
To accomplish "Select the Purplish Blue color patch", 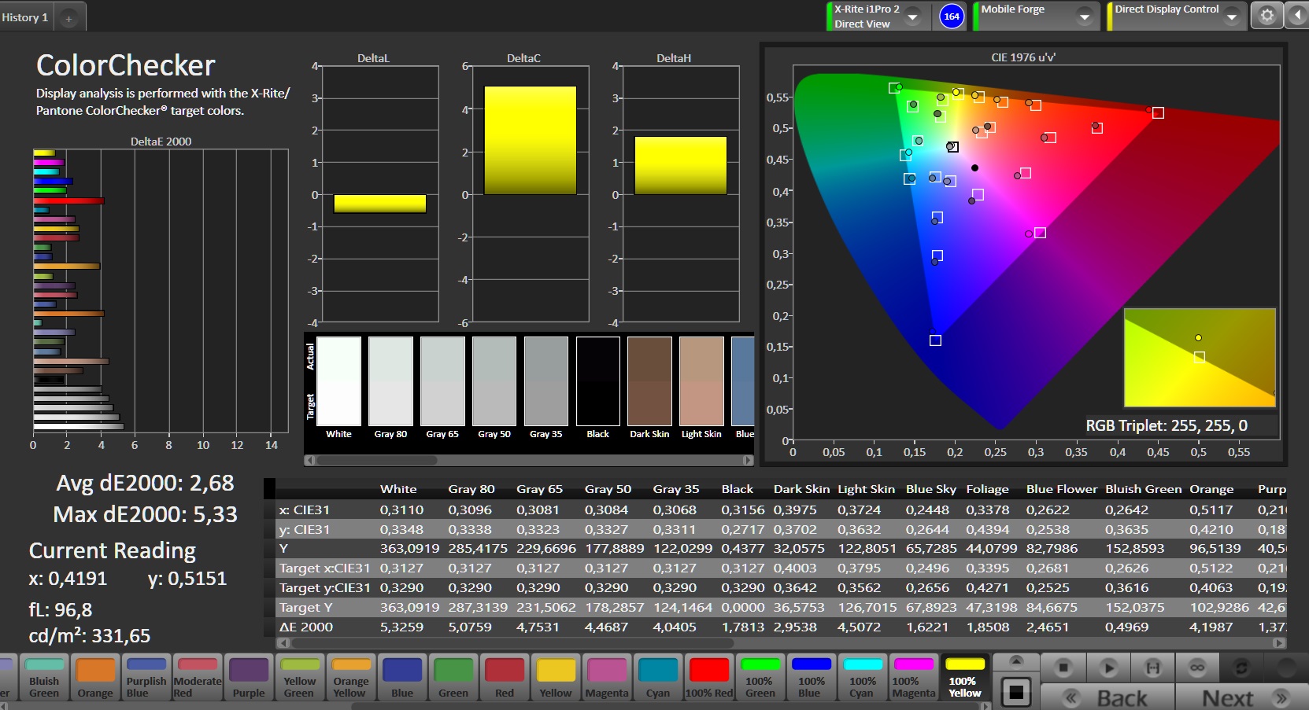I will (x=146, y=677).
